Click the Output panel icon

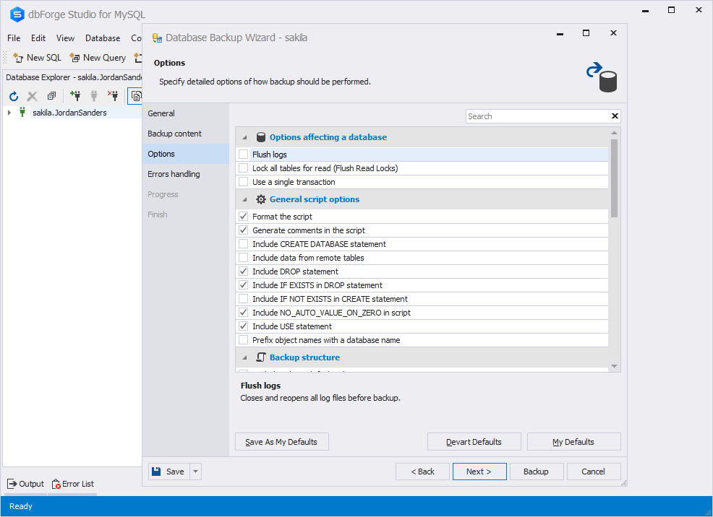[x=12, y=484]
